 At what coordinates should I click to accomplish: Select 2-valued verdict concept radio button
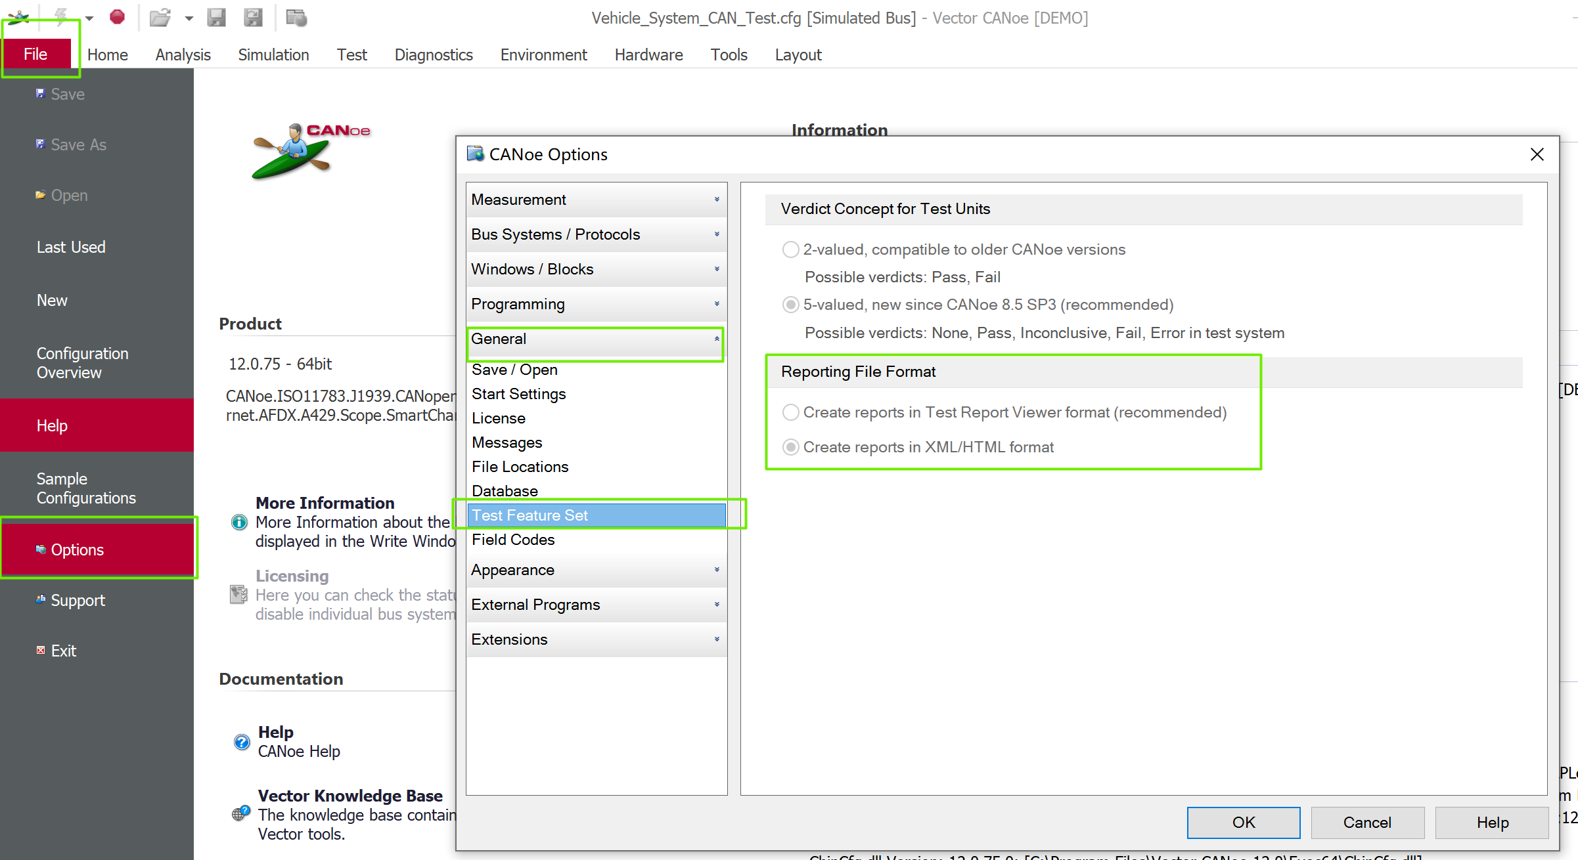click(x=791, y=249)
